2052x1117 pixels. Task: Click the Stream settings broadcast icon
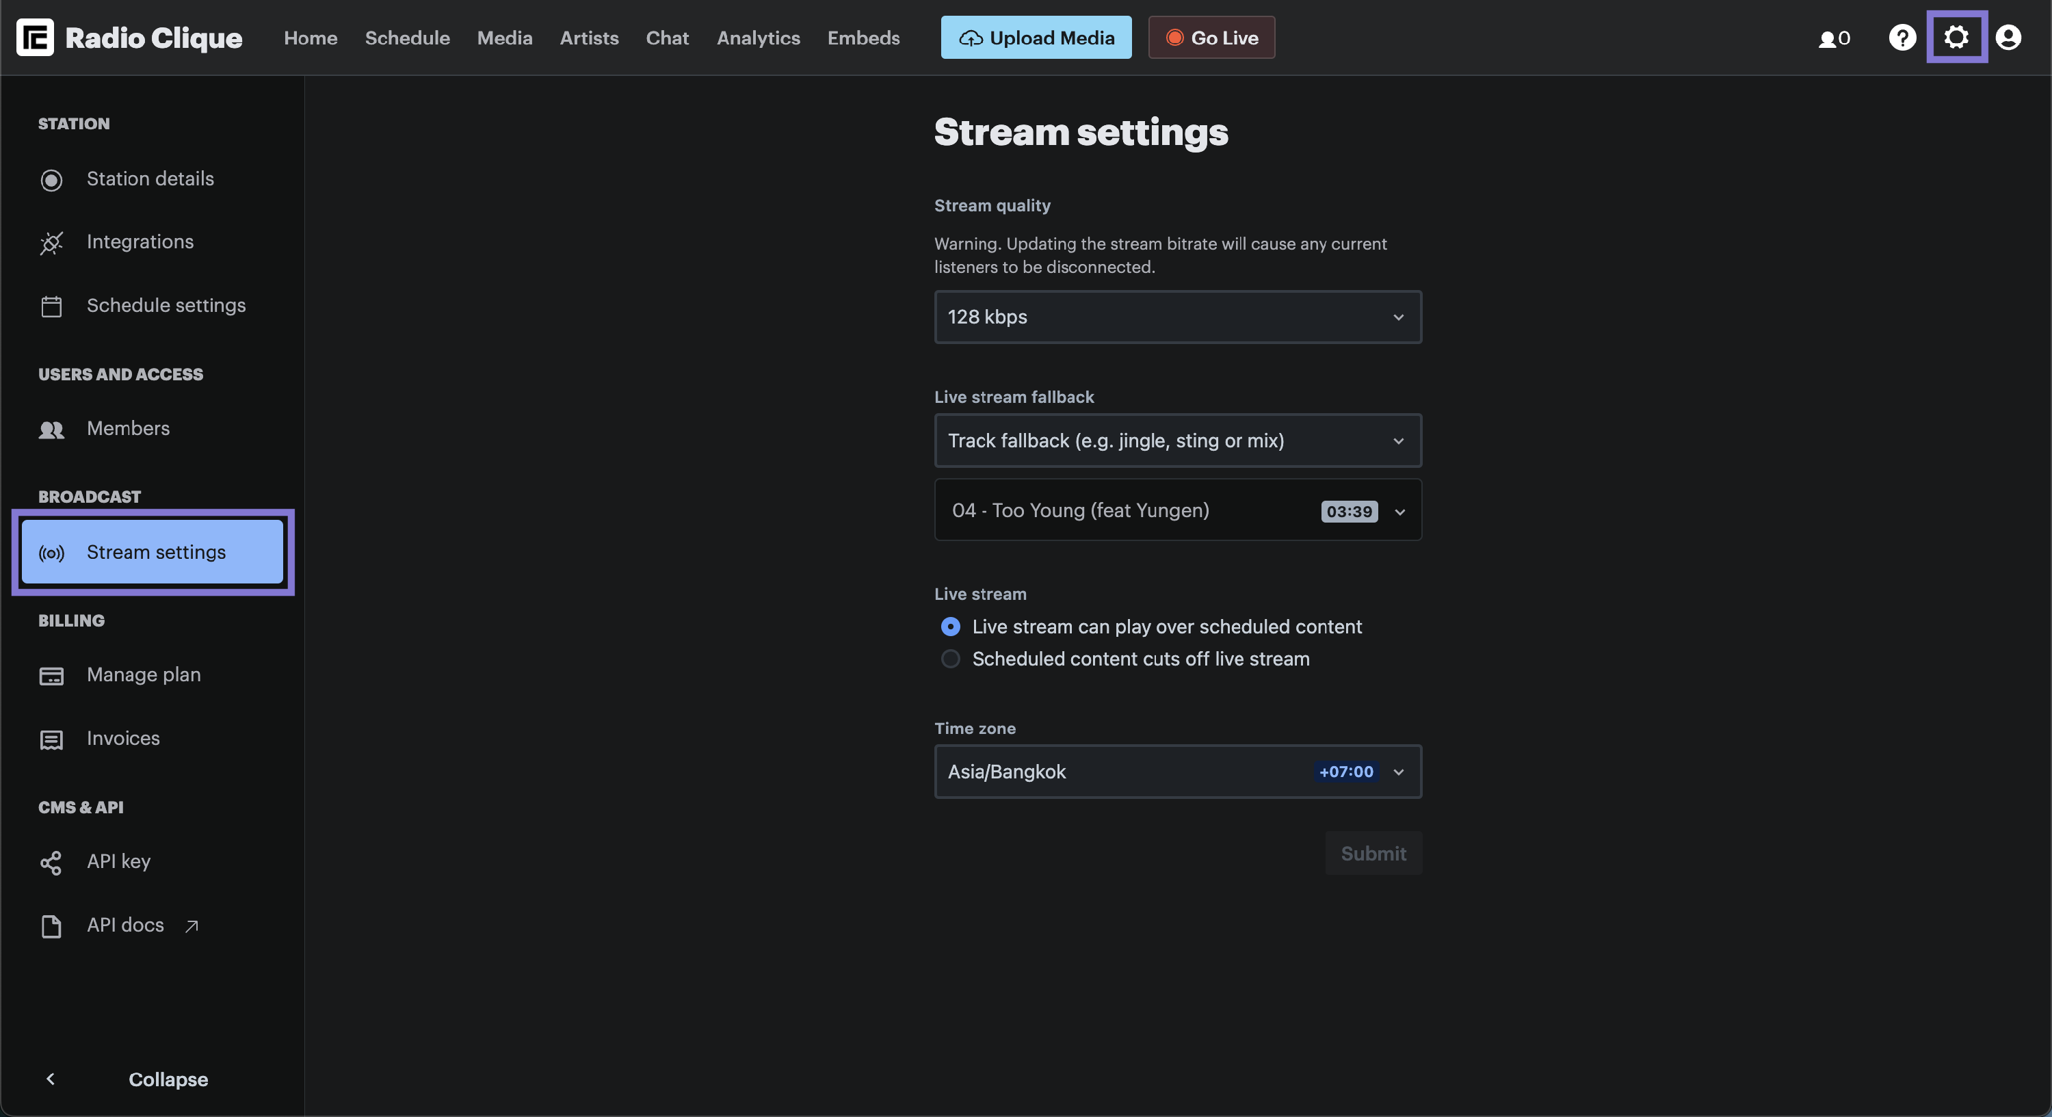click(51, 553)
